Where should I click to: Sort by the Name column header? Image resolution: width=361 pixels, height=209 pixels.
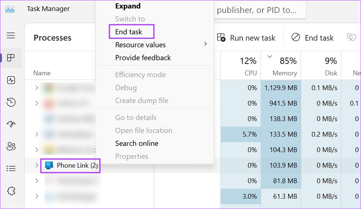point(42,73)
